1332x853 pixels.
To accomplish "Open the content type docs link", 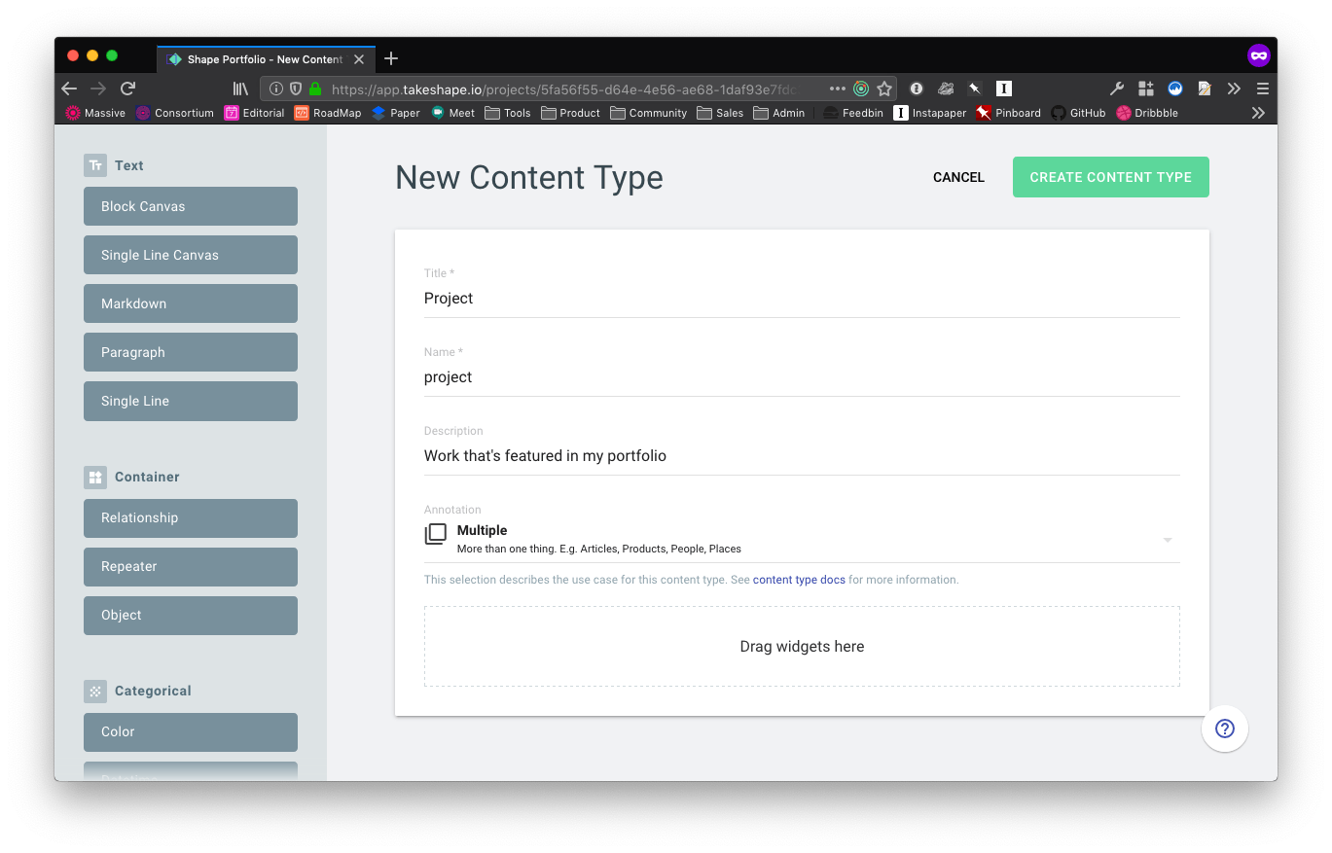I will click(x=799, y=580).
